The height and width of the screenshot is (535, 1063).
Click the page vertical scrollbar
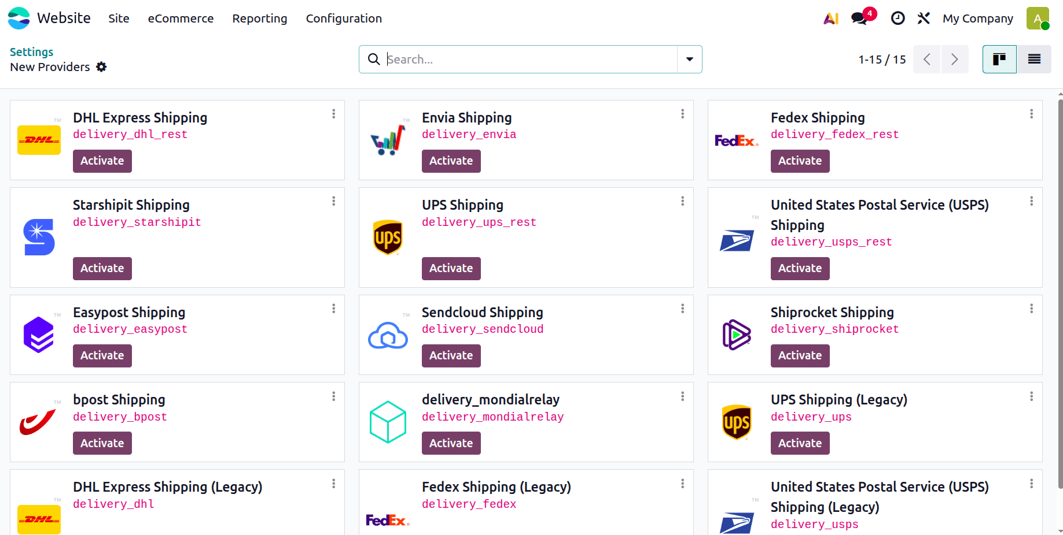[1060, 295]
